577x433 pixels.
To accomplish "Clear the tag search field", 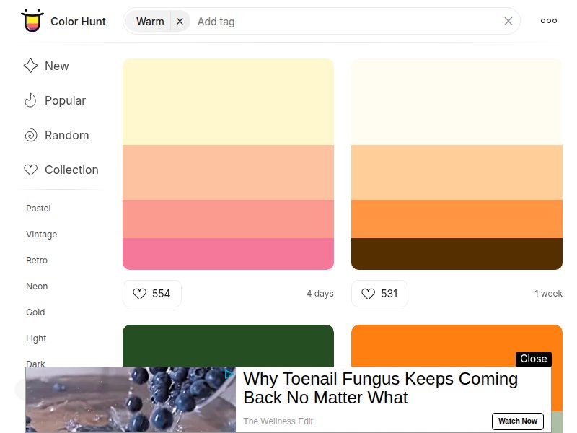I will point(508,21).
